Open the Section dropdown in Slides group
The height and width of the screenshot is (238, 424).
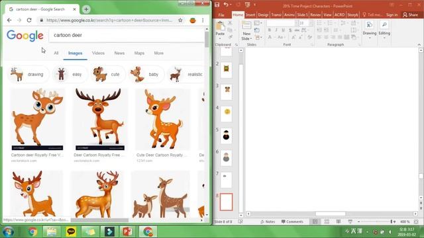(258, 37)
